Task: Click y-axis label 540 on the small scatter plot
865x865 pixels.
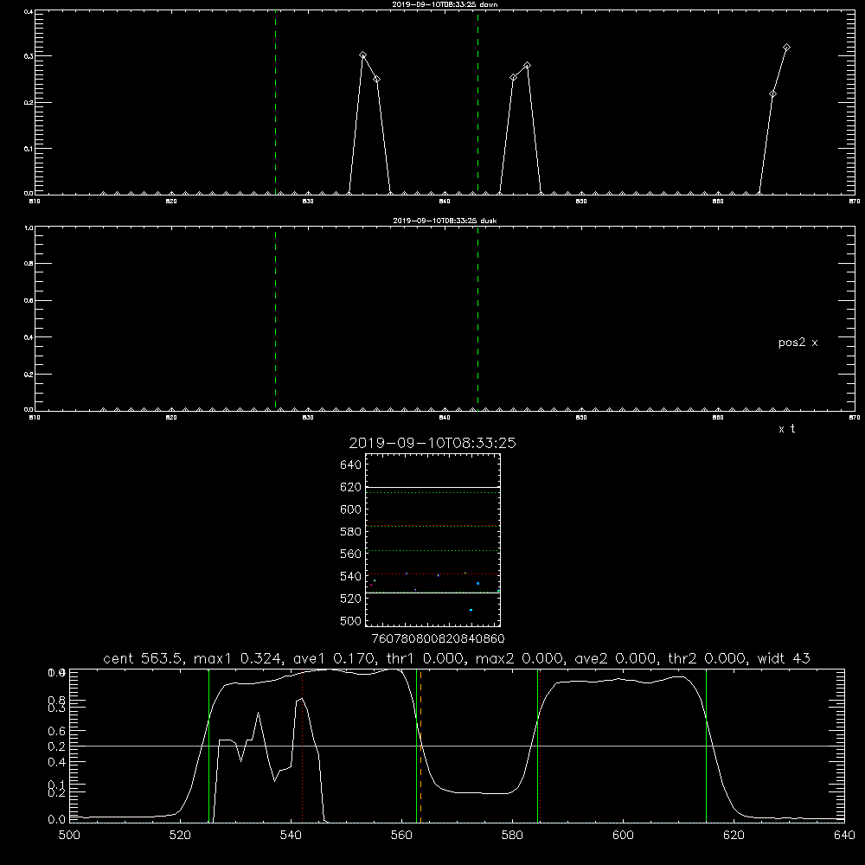Action: (351, 576)
